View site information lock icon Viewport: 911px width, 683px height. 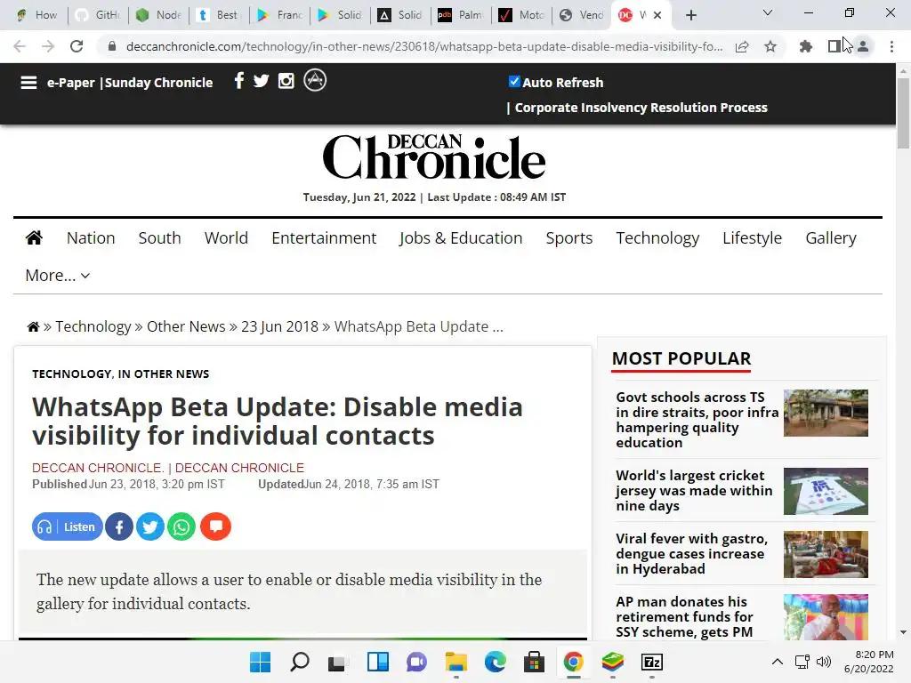(x=112, y=46)
